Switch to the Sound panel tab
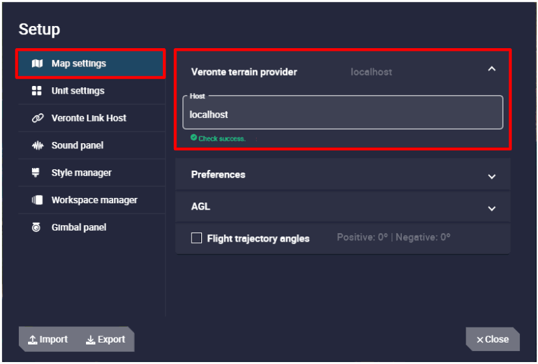This screenshot has height=364, width=538. (x=77, y=146)
